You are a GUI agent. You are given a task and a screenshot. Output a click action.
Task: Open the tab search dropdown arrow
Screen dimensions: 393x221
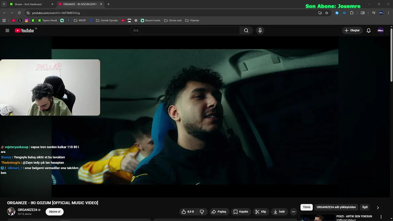pyautogui.click(x=4, y=4)
